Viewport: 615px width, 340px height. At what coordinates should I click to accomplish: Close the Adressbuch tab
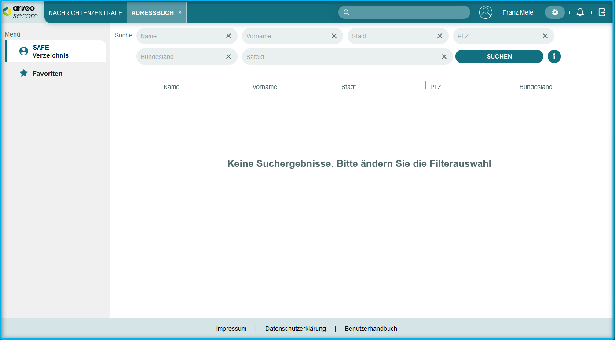180,12
